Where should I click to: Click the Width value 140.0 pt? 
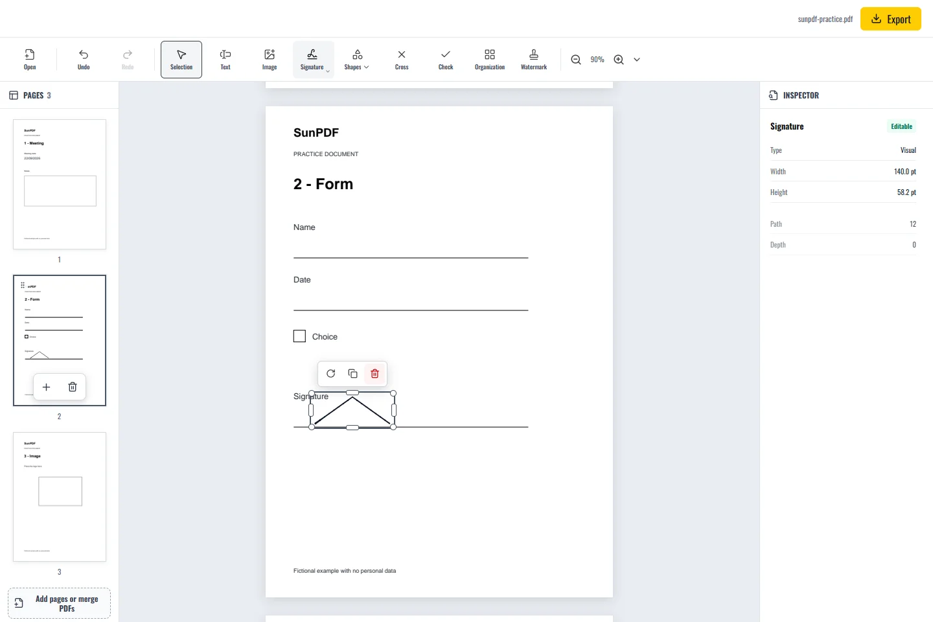tap(904, 172)
